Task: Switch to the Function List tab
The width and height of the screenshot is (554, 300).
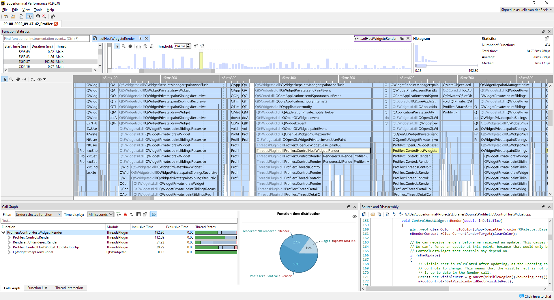Action: click(x=37, y=288)
